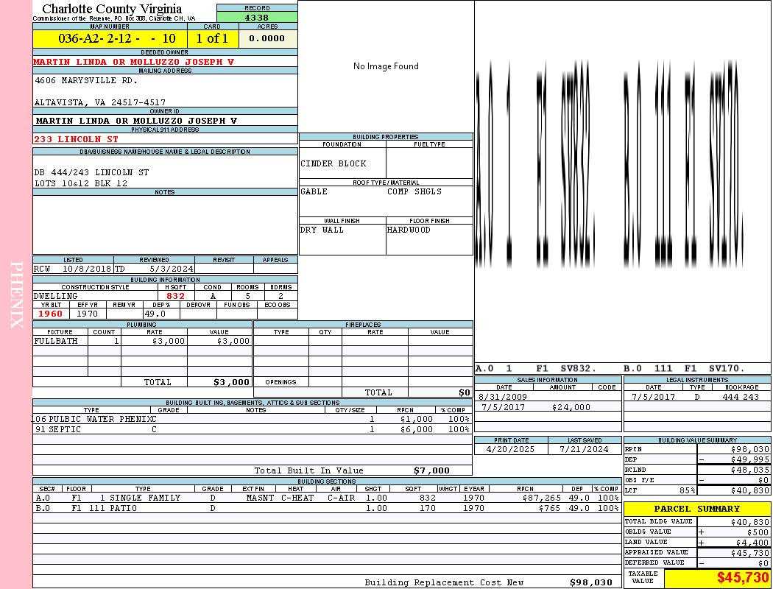
Task: Click roof type GABLE
Action: pyautogui.click(x=314, y=191)
